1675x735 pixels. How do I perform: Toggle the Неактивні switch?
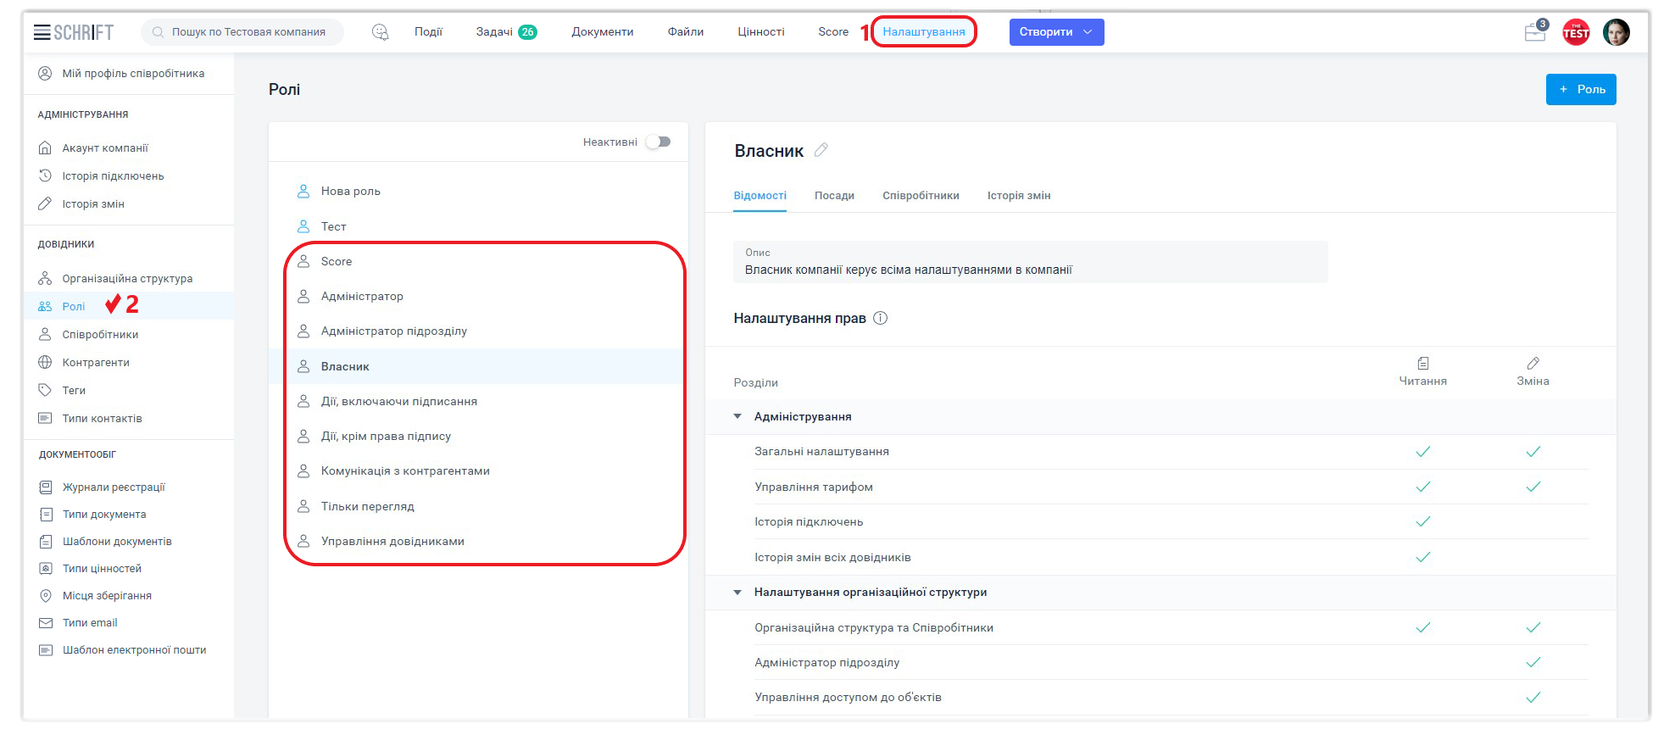(658, 142)
